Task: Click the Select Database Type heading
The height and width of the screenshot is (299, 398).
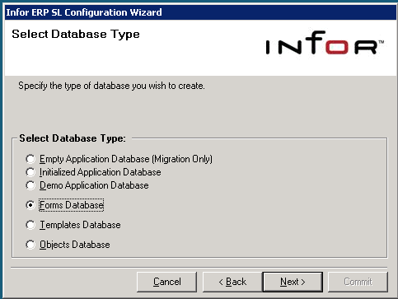Action: (x=76, y=35)
